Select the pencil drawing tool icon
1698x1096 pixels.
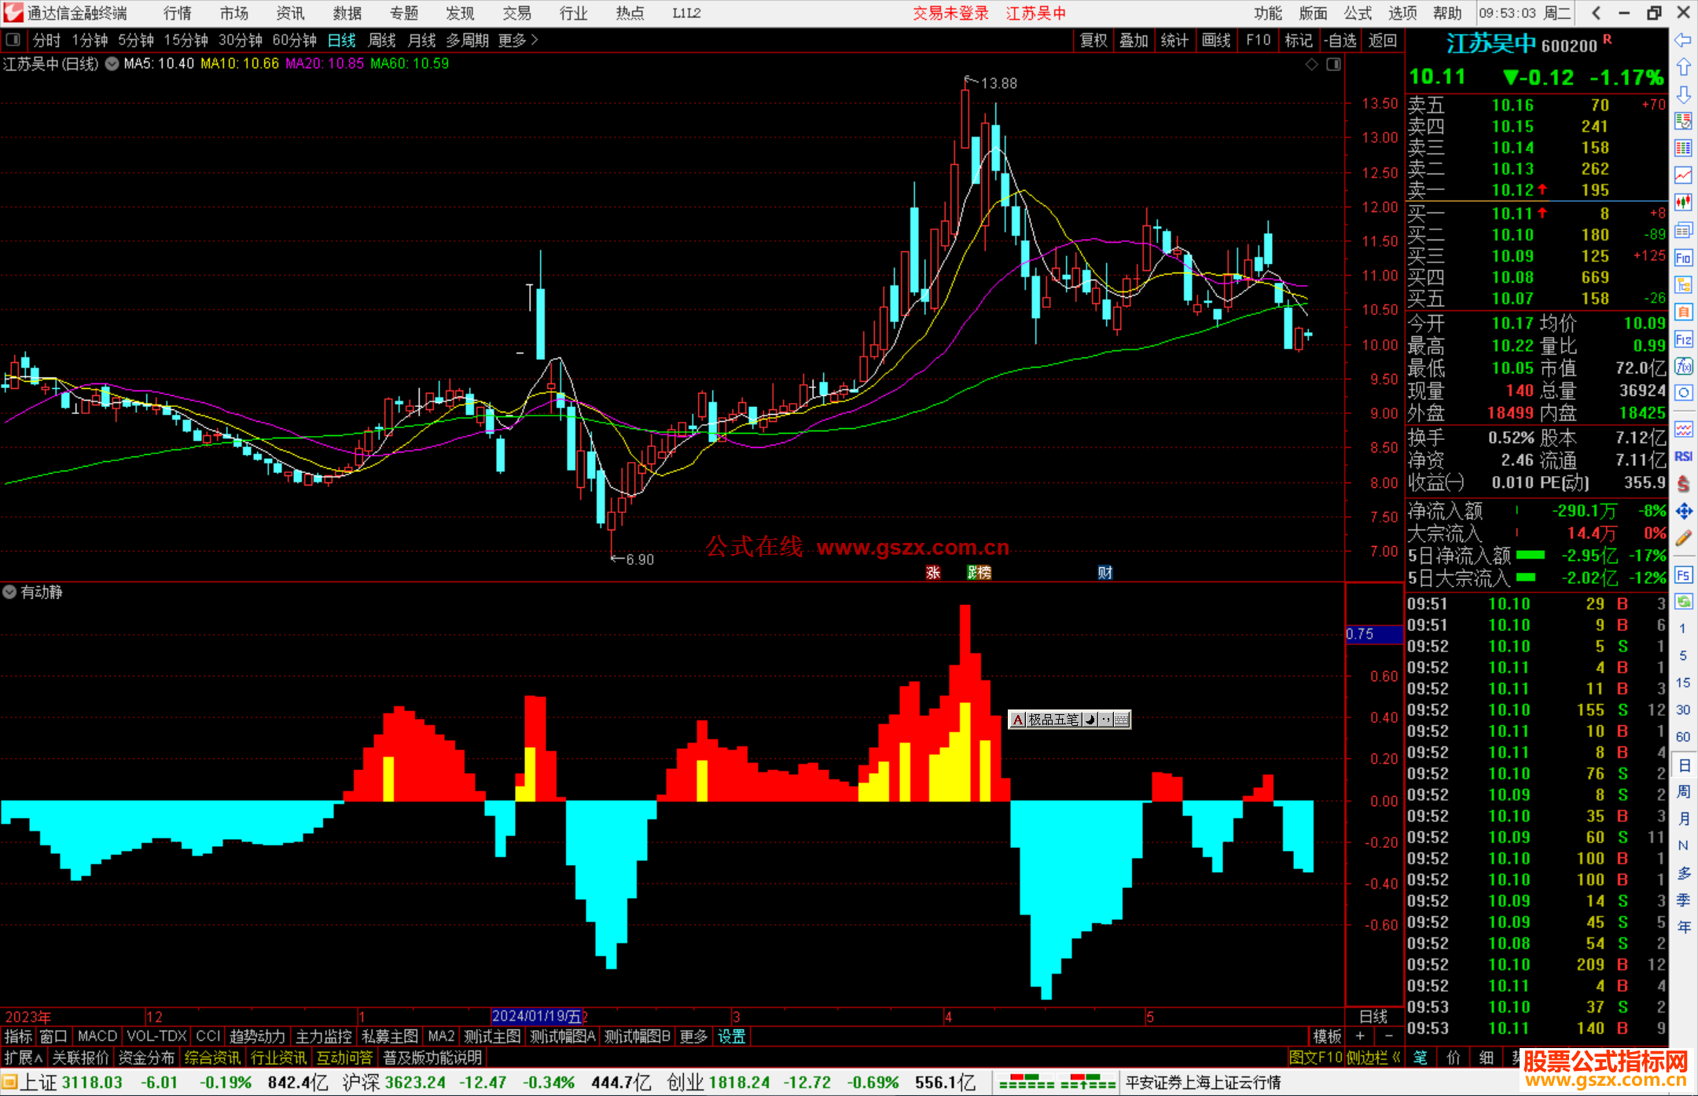(1683, 539)
